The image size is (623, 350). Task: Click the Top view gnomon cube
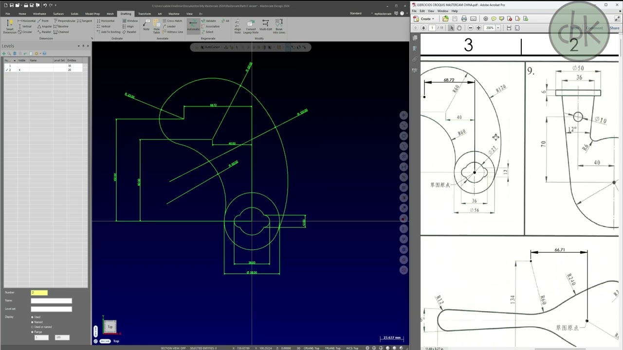pyautogui.click(x=110, y=327)
